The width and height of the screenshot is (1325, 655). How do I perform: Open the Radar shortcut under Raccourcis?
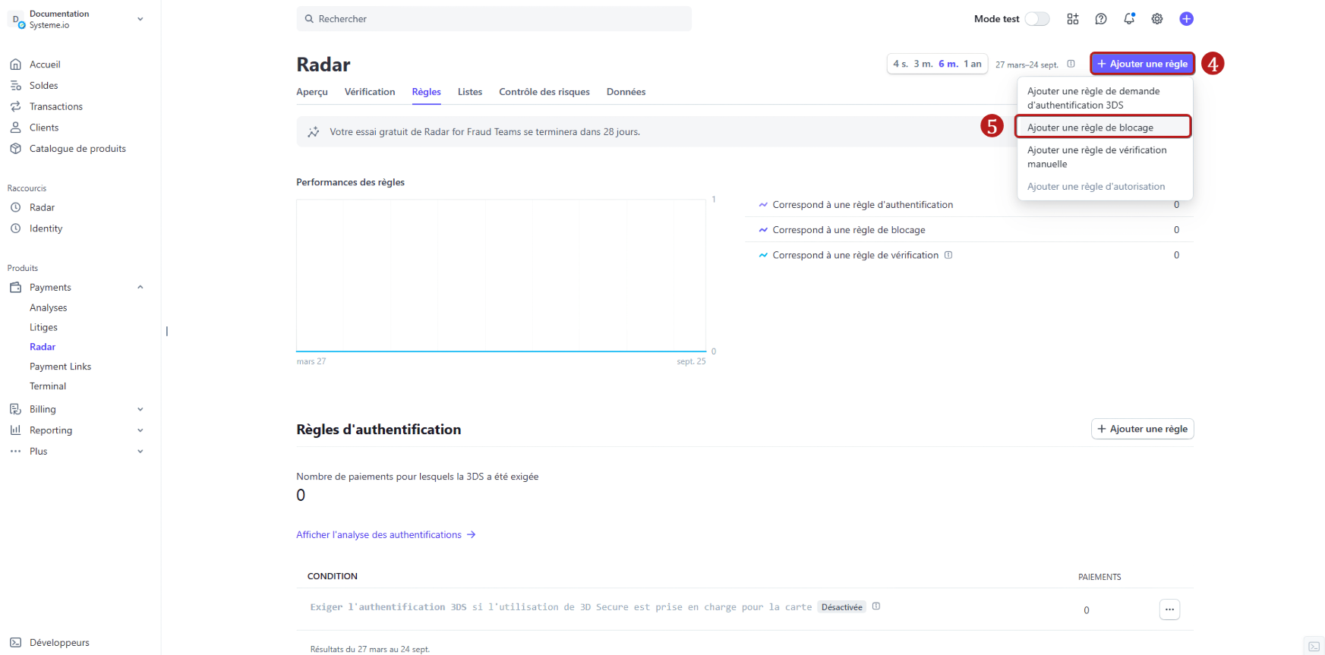click(42, 207)
